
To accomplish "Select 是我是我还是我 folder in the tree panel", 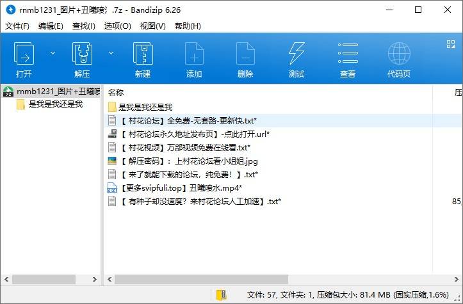I will click(x=56, y=104).
